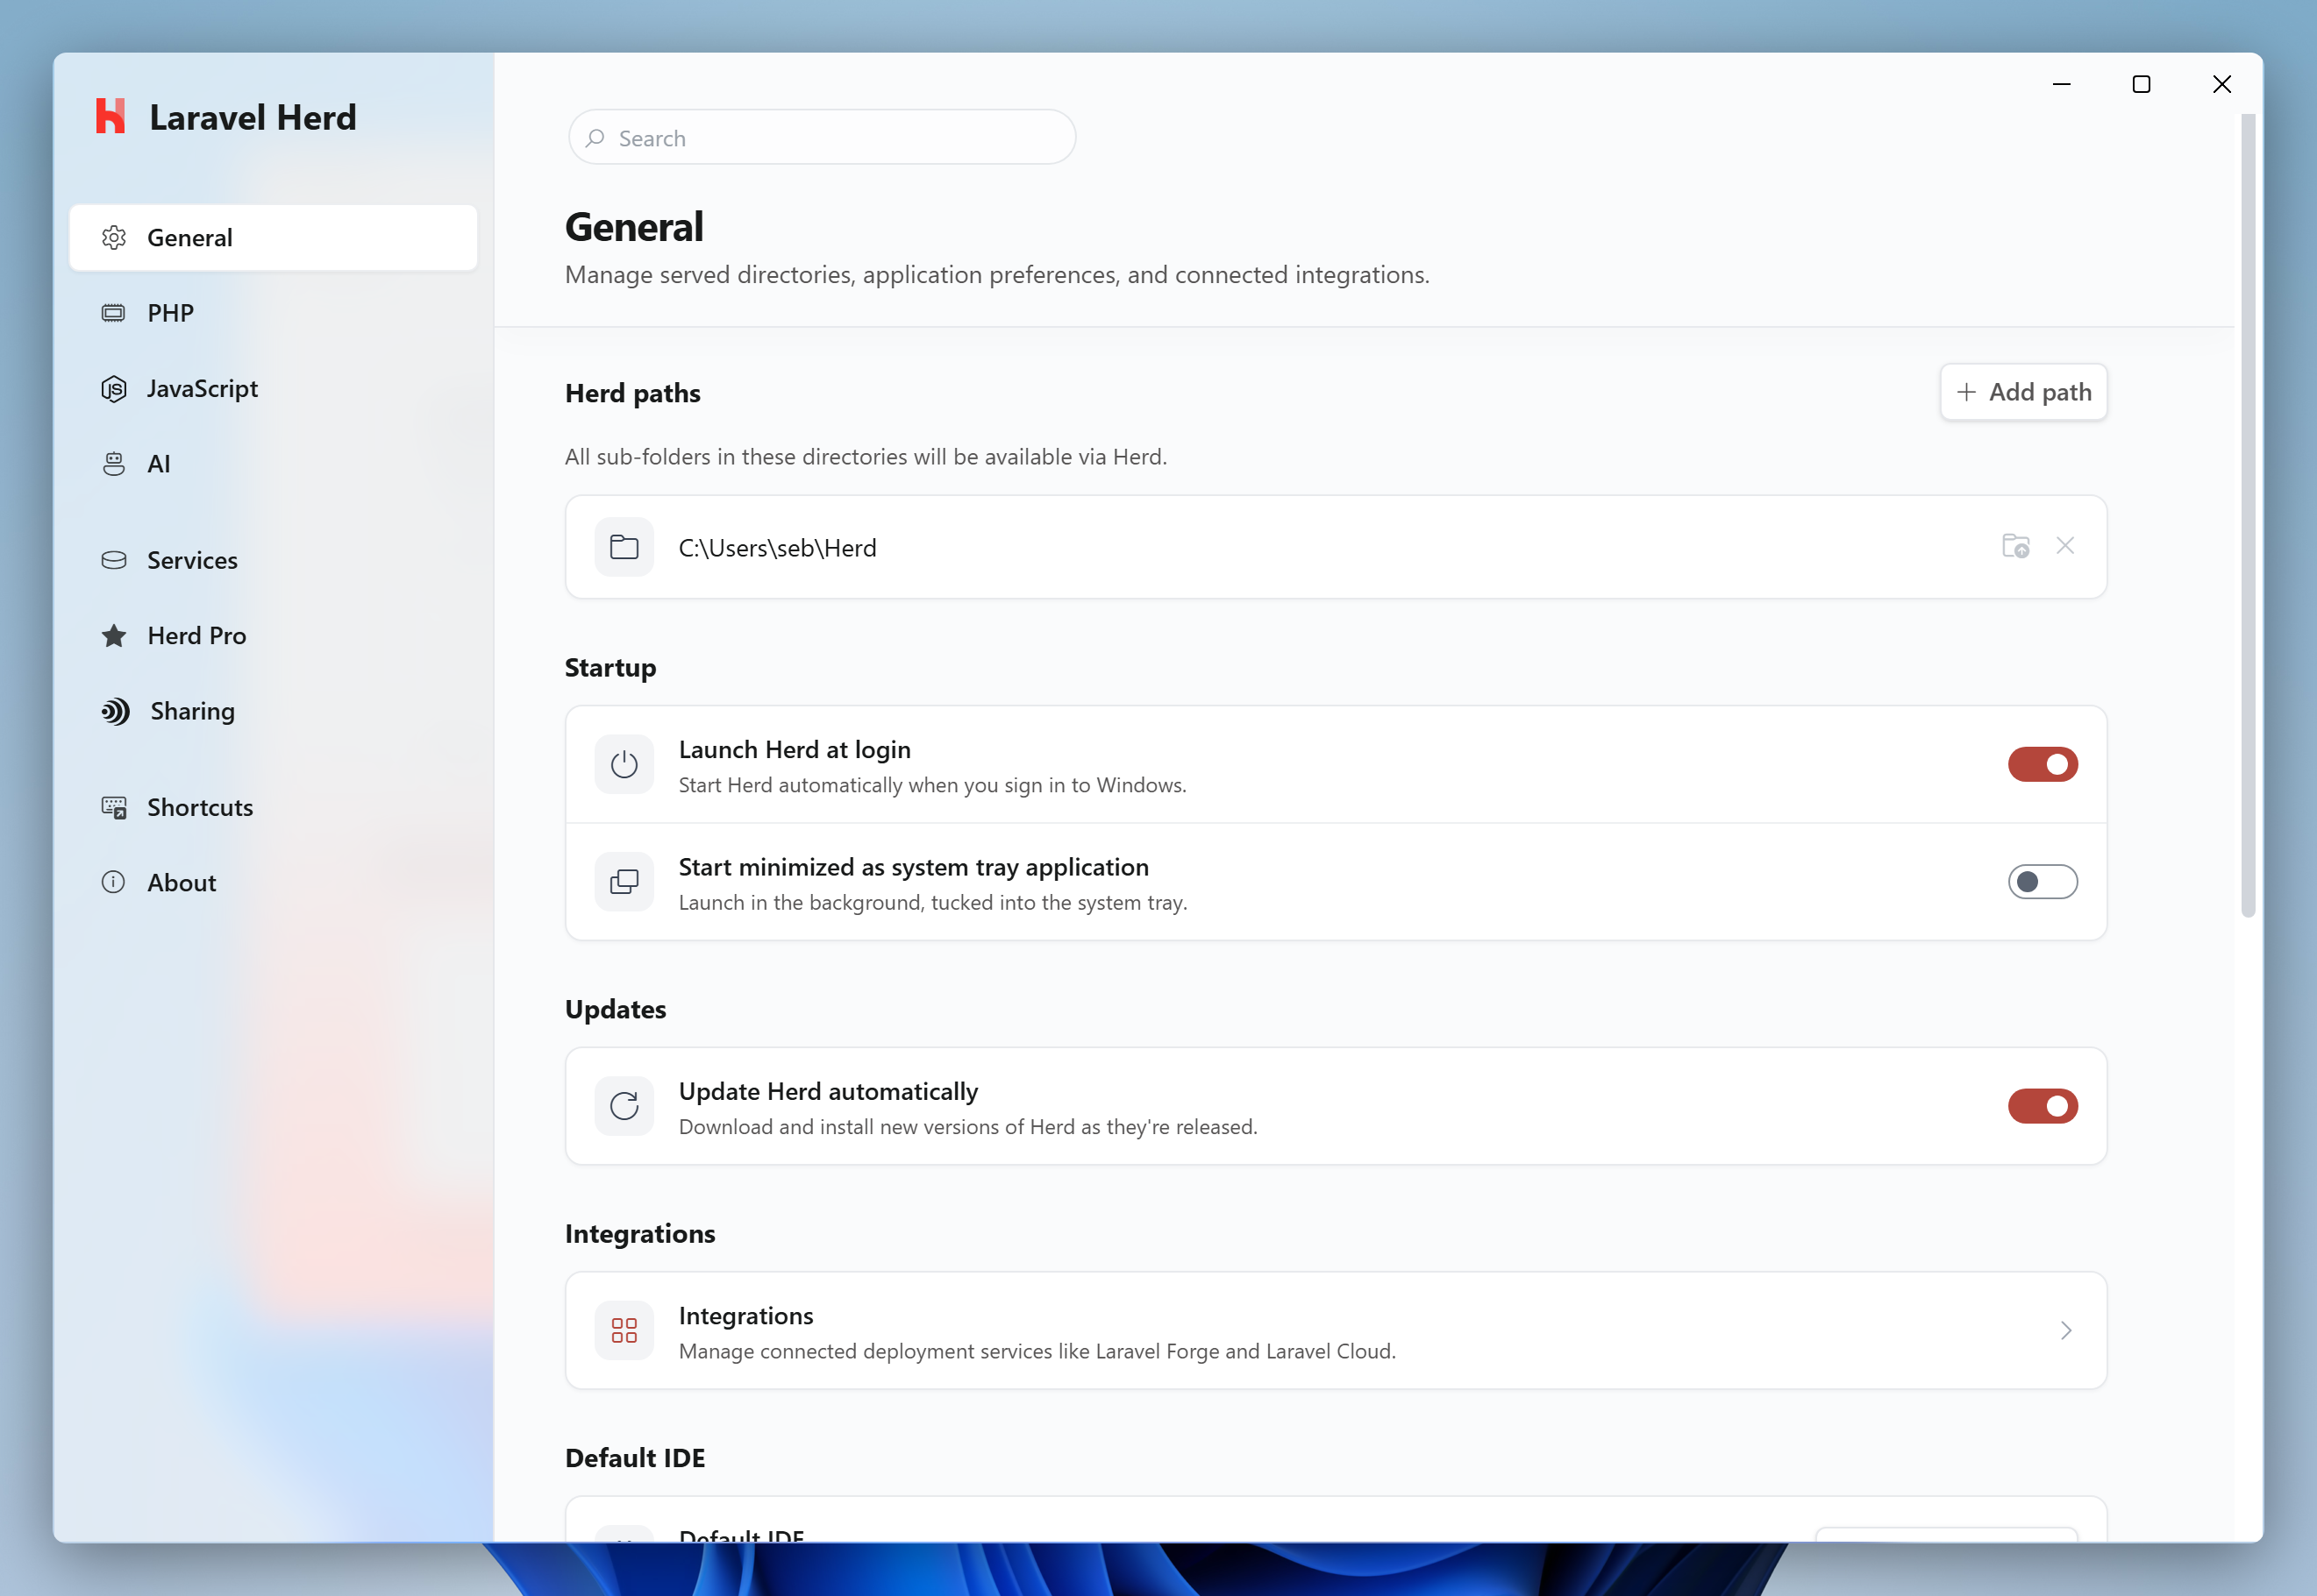Click the Services database icon
The image size is (2317, 1596).
[x=114, y=560]
